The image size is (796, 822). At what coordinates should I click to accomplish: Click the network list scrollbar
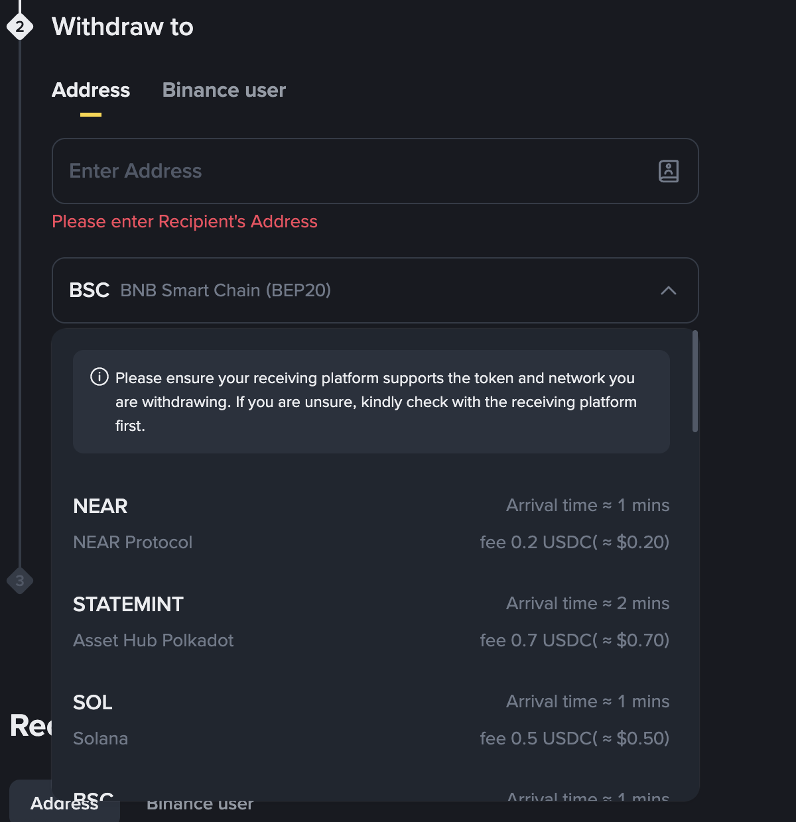[x=695, y=381]
